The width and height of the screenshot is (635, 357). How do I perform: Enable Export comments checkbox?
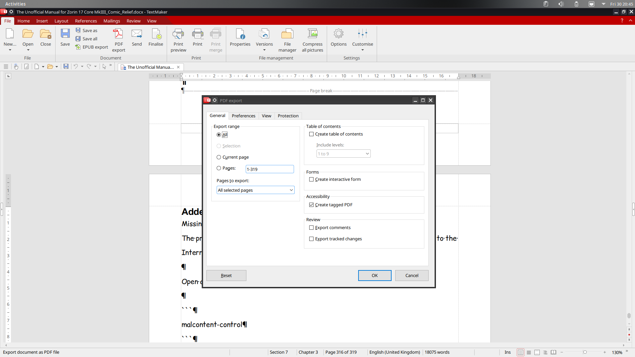pos(311,228)
